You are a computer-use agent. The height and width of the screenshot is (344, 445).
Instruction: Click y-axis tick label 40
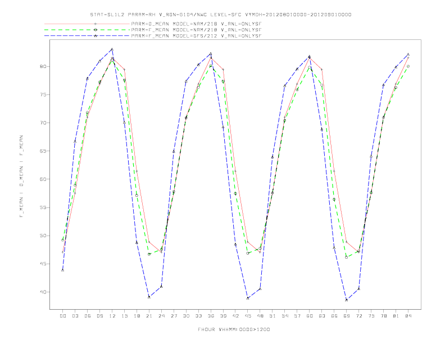coord(43,292)
